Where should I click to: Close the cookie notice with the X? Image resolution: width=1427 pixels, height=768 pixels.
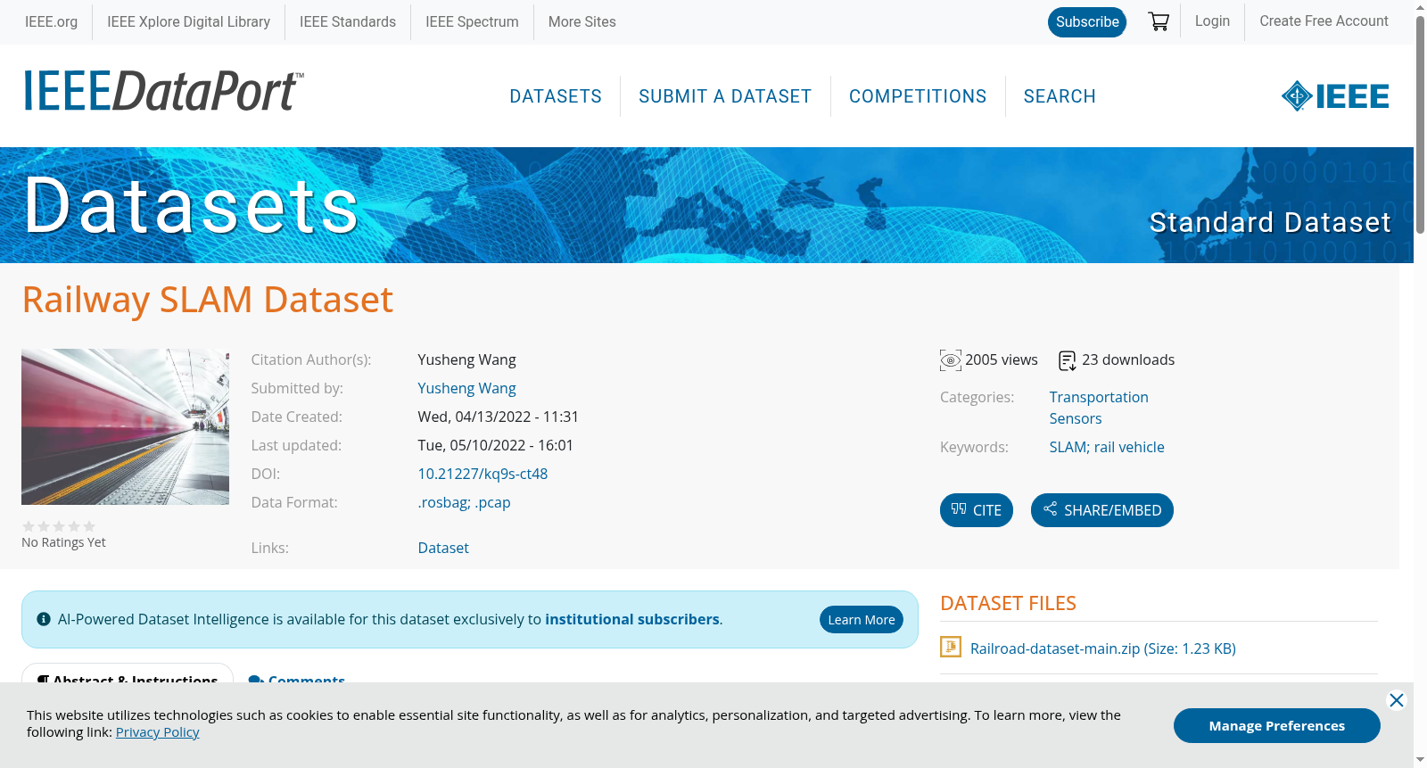(x=1397, y=700)
